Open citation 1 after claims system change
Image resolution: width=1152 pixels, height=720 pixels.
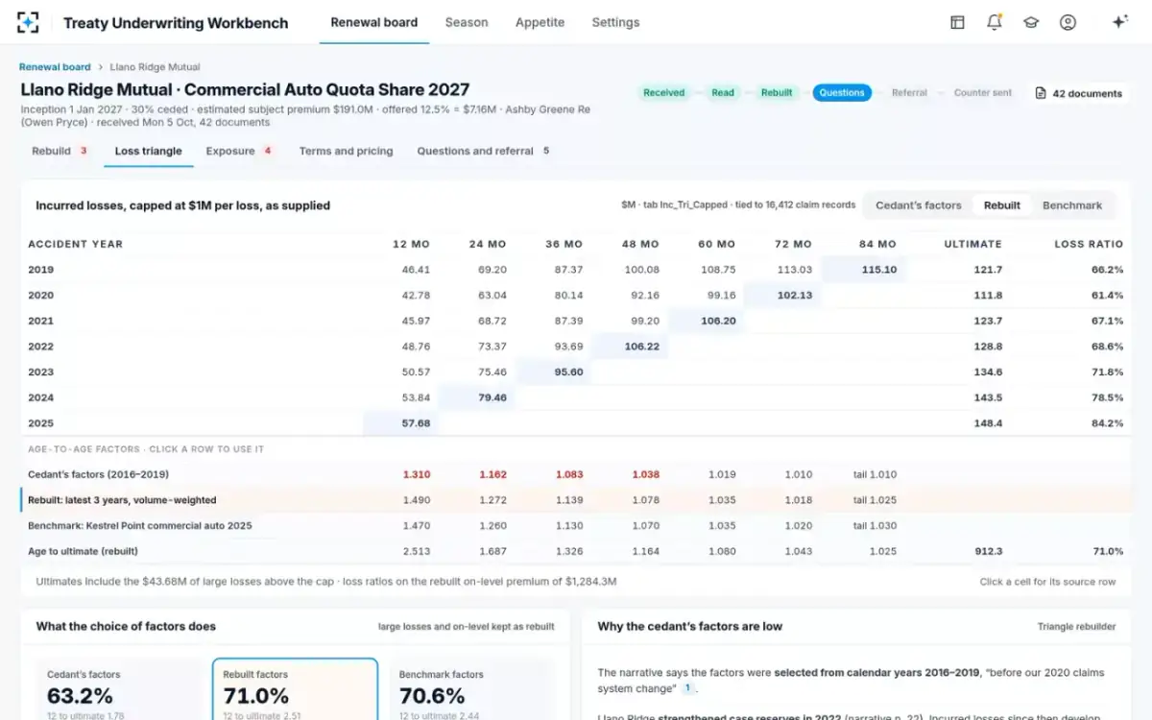(688, 688)
